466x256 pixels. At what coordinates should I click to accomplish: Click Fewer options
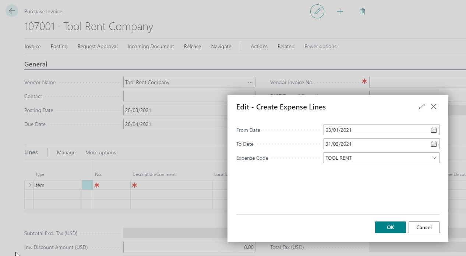pos(321,46)
